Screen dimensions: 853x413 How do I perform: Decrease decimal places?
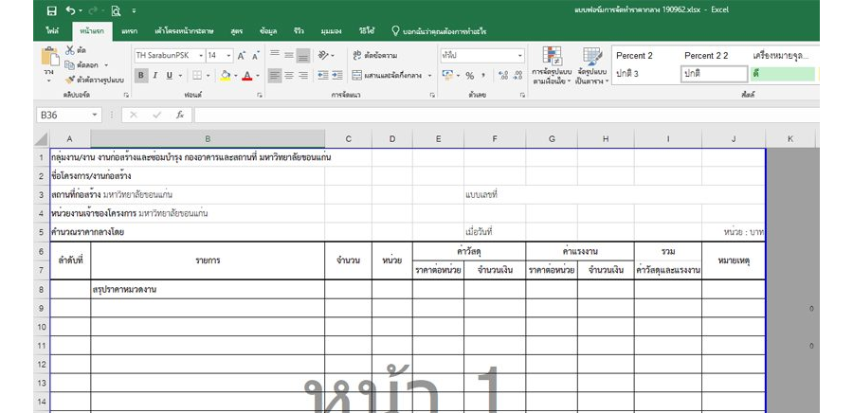pos(518,76)
